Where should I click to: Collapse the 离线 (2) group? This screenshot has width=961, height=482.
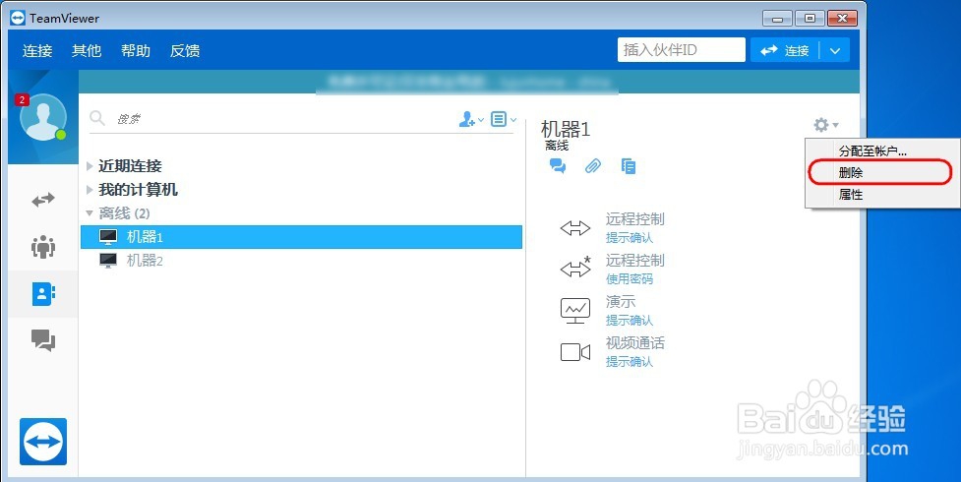click(90, 213)
